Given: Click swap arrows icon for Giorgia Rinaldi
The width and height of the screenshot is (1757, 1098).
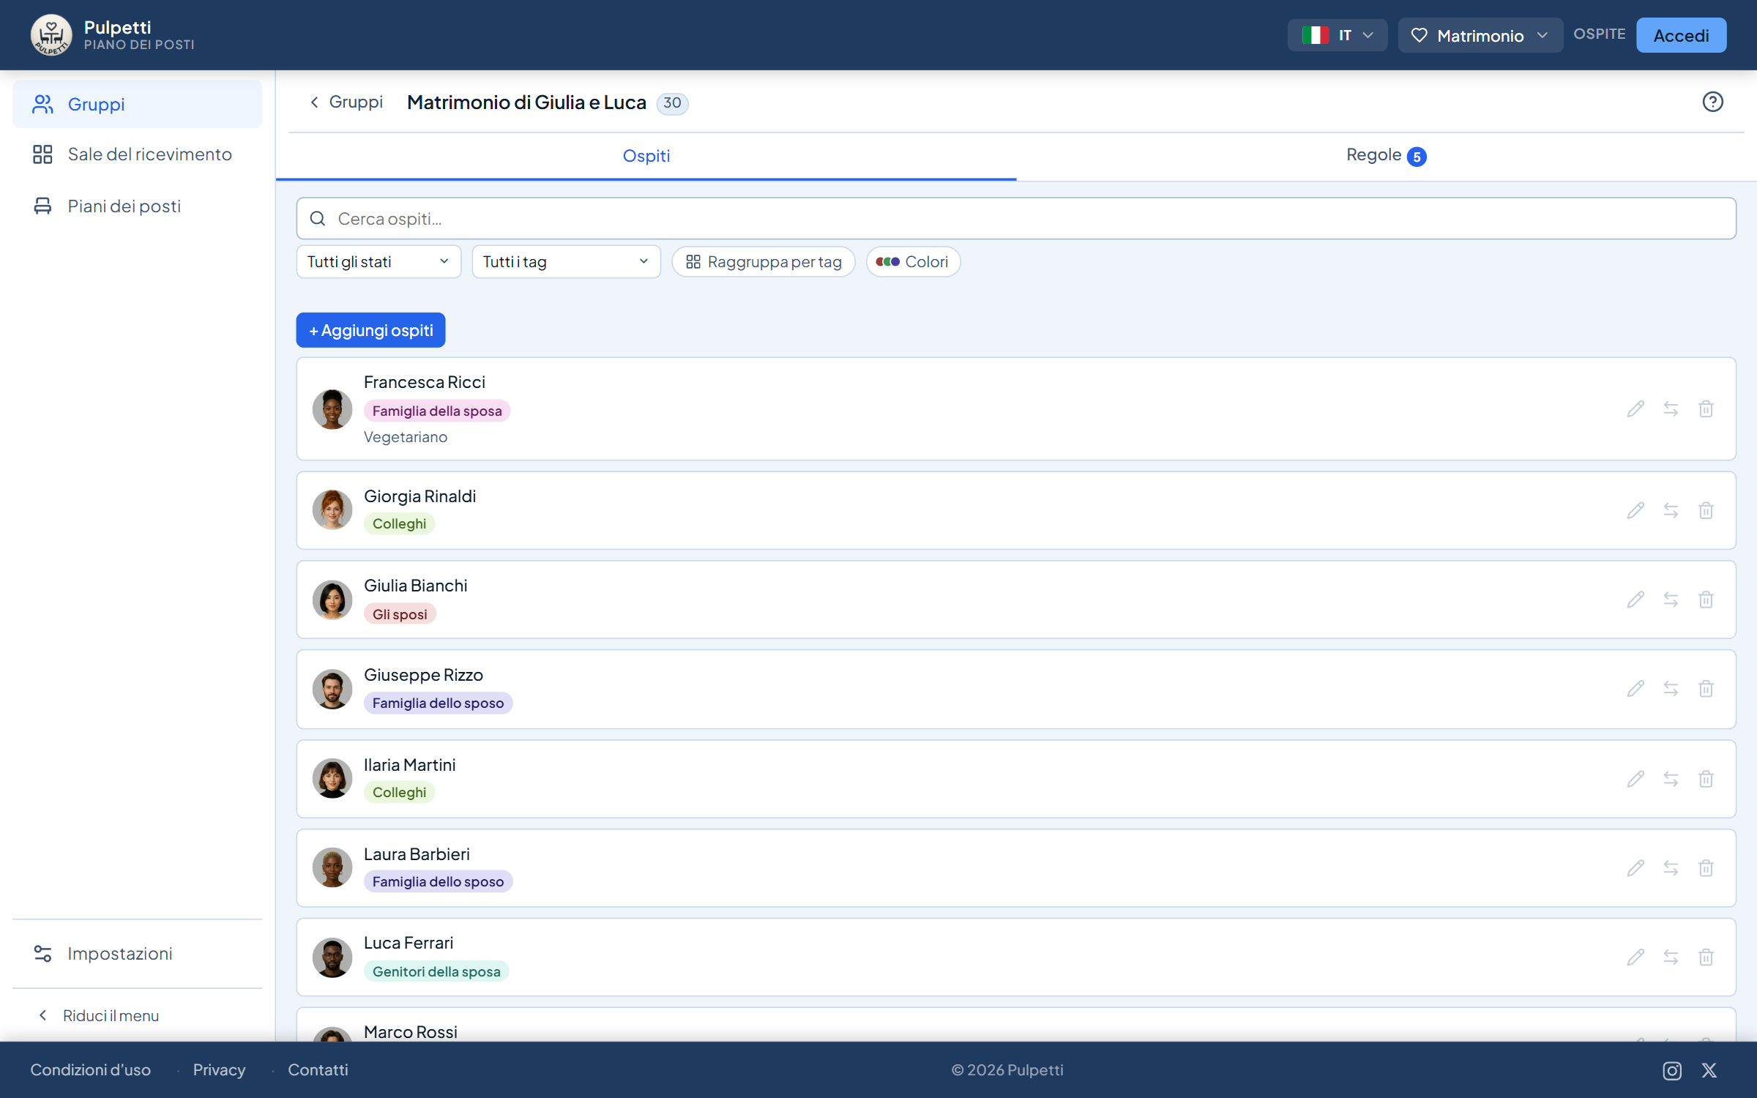Looking at the screenshot, I should point(1671,510).
